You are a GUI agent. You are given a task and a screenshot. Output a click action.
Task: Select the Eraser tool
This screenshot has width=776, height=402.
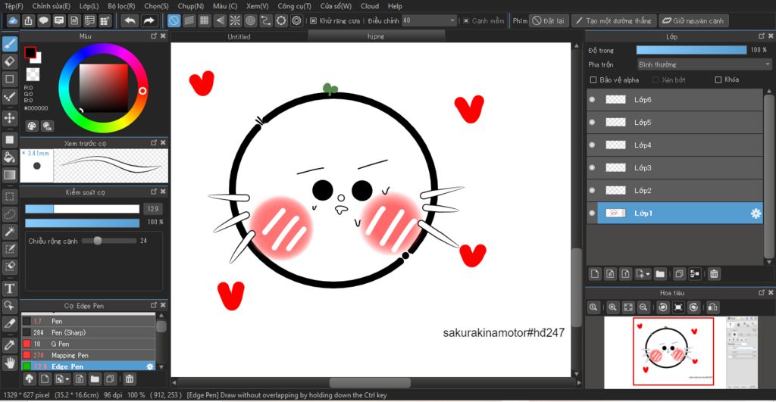pyautogui.click(x=9, y=61)
